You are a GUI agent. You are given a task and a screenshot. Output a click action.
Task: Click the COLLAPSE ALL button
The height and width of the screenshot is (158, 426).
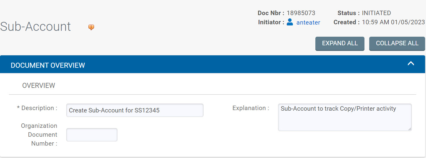397,43
